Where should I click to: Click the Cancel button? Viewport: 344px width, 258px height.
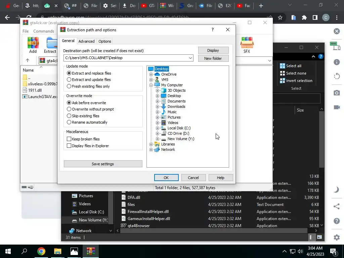tap(193, 178)
